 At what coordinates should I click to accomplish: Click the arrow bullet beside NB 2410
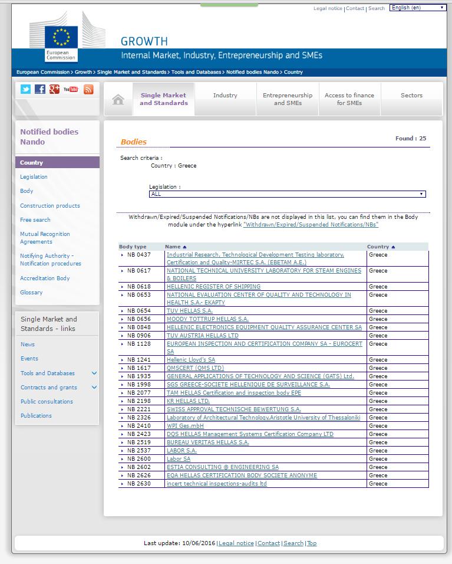click(x=122, y=426)
